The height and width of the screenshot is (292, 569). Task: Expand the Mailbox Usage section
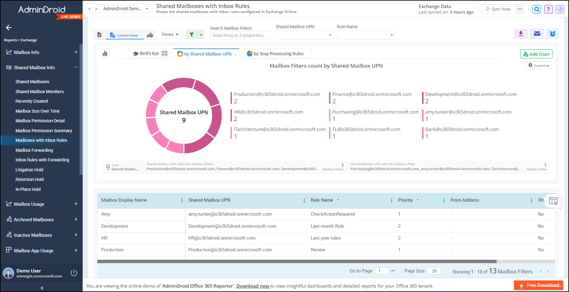point(76,204)
